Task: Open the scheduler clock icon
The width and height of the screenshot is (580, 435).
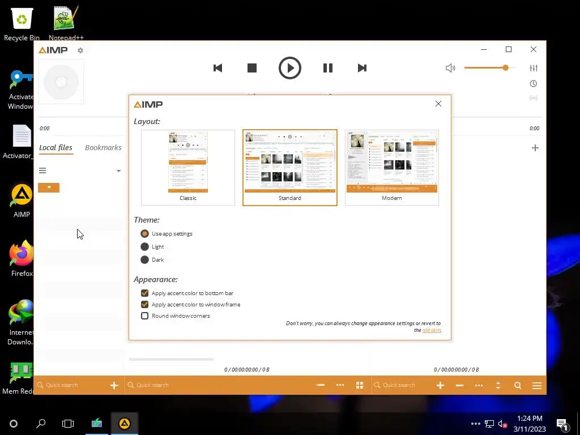Action: click(x=534, y=84)
